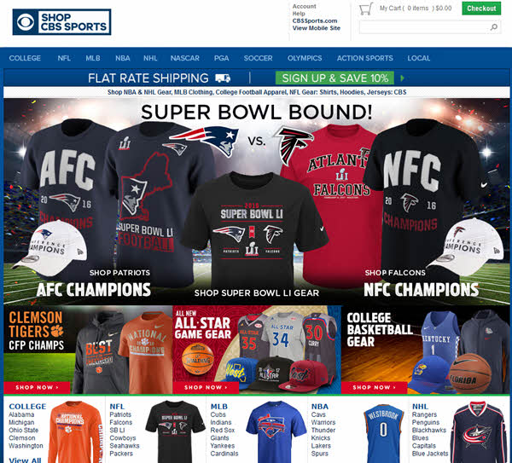Click the flat rate shipping truck icon

[x=223, y=78]
